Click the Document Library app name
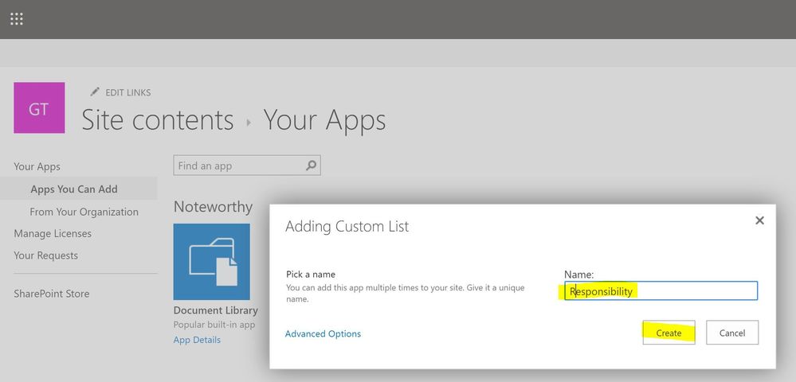The width and height of the screenshot is (796, 382). (216, 310)
